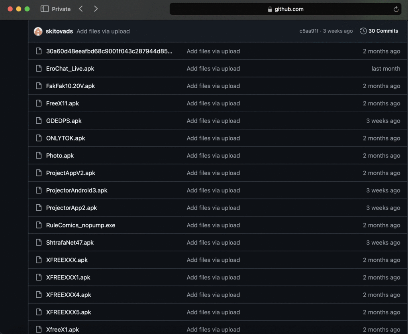Open the 30 Commits history link
Screen dimensions: 408x334
pyautogui.click(x=383, y=31)
